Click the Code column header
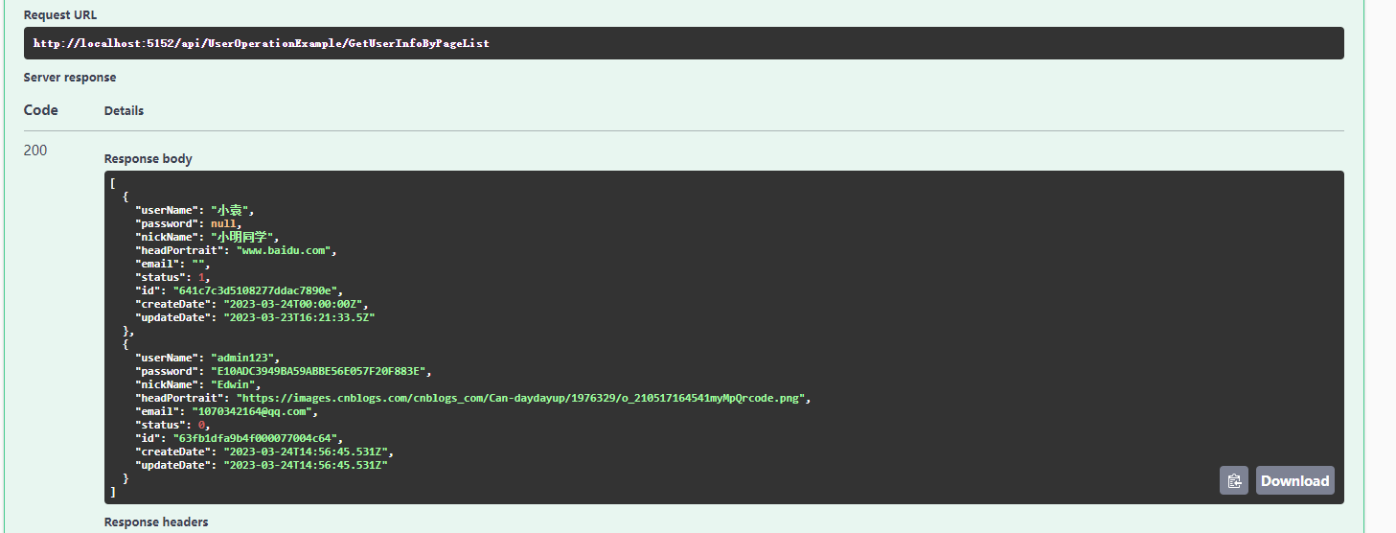Image resolution: width=1396 pixels, height=533 pixels. (41, 110)
